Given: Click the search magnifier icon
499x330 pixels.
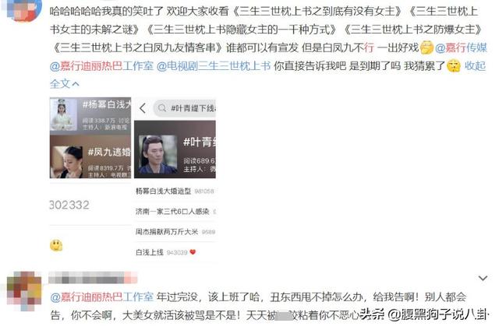Looking at the screenshot, I should click(x=162, y=108).
